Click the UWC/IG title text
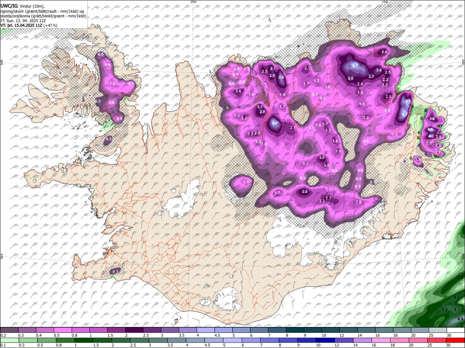465x348 pixels. coord(9,6)
